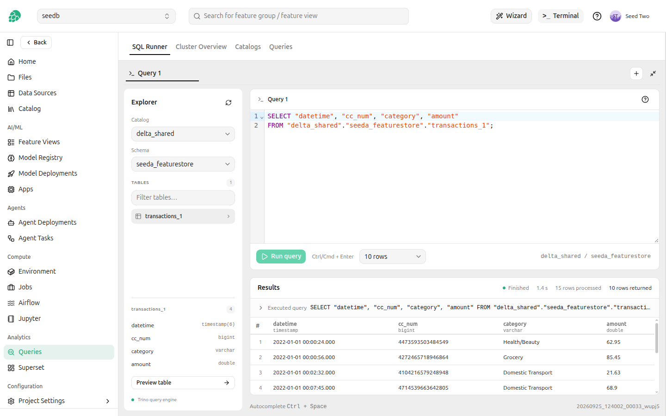The image size is (666, 416).
Task: Open Airflow in sidebar
Action: tap(59, 303)
